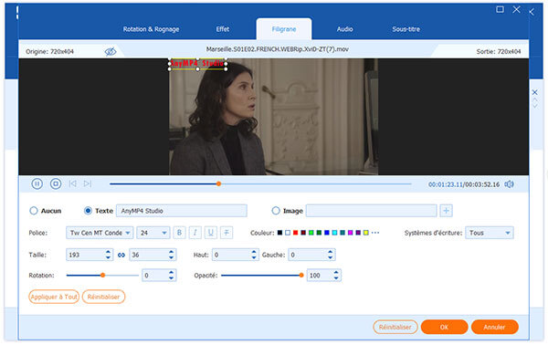Decrease Opacité value
The height and width of the screenshot is (345, 548).
click(x=336, y=278)
